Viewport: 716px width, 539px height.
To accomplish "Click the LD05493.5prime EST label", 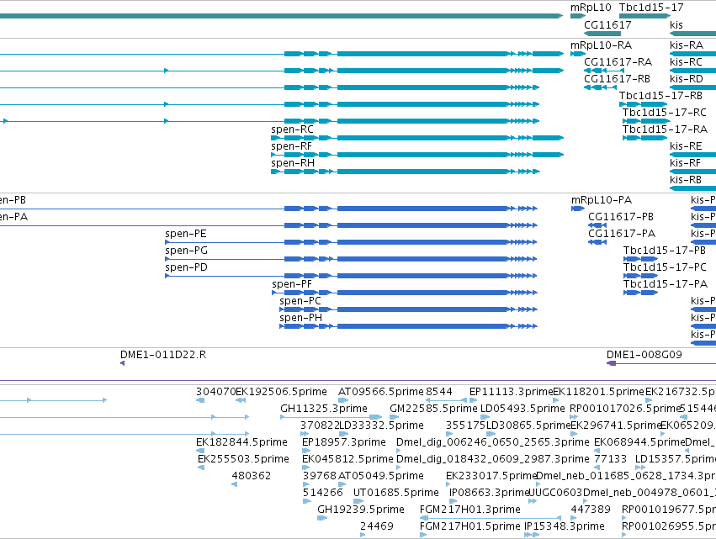I will tap(522, 409).
